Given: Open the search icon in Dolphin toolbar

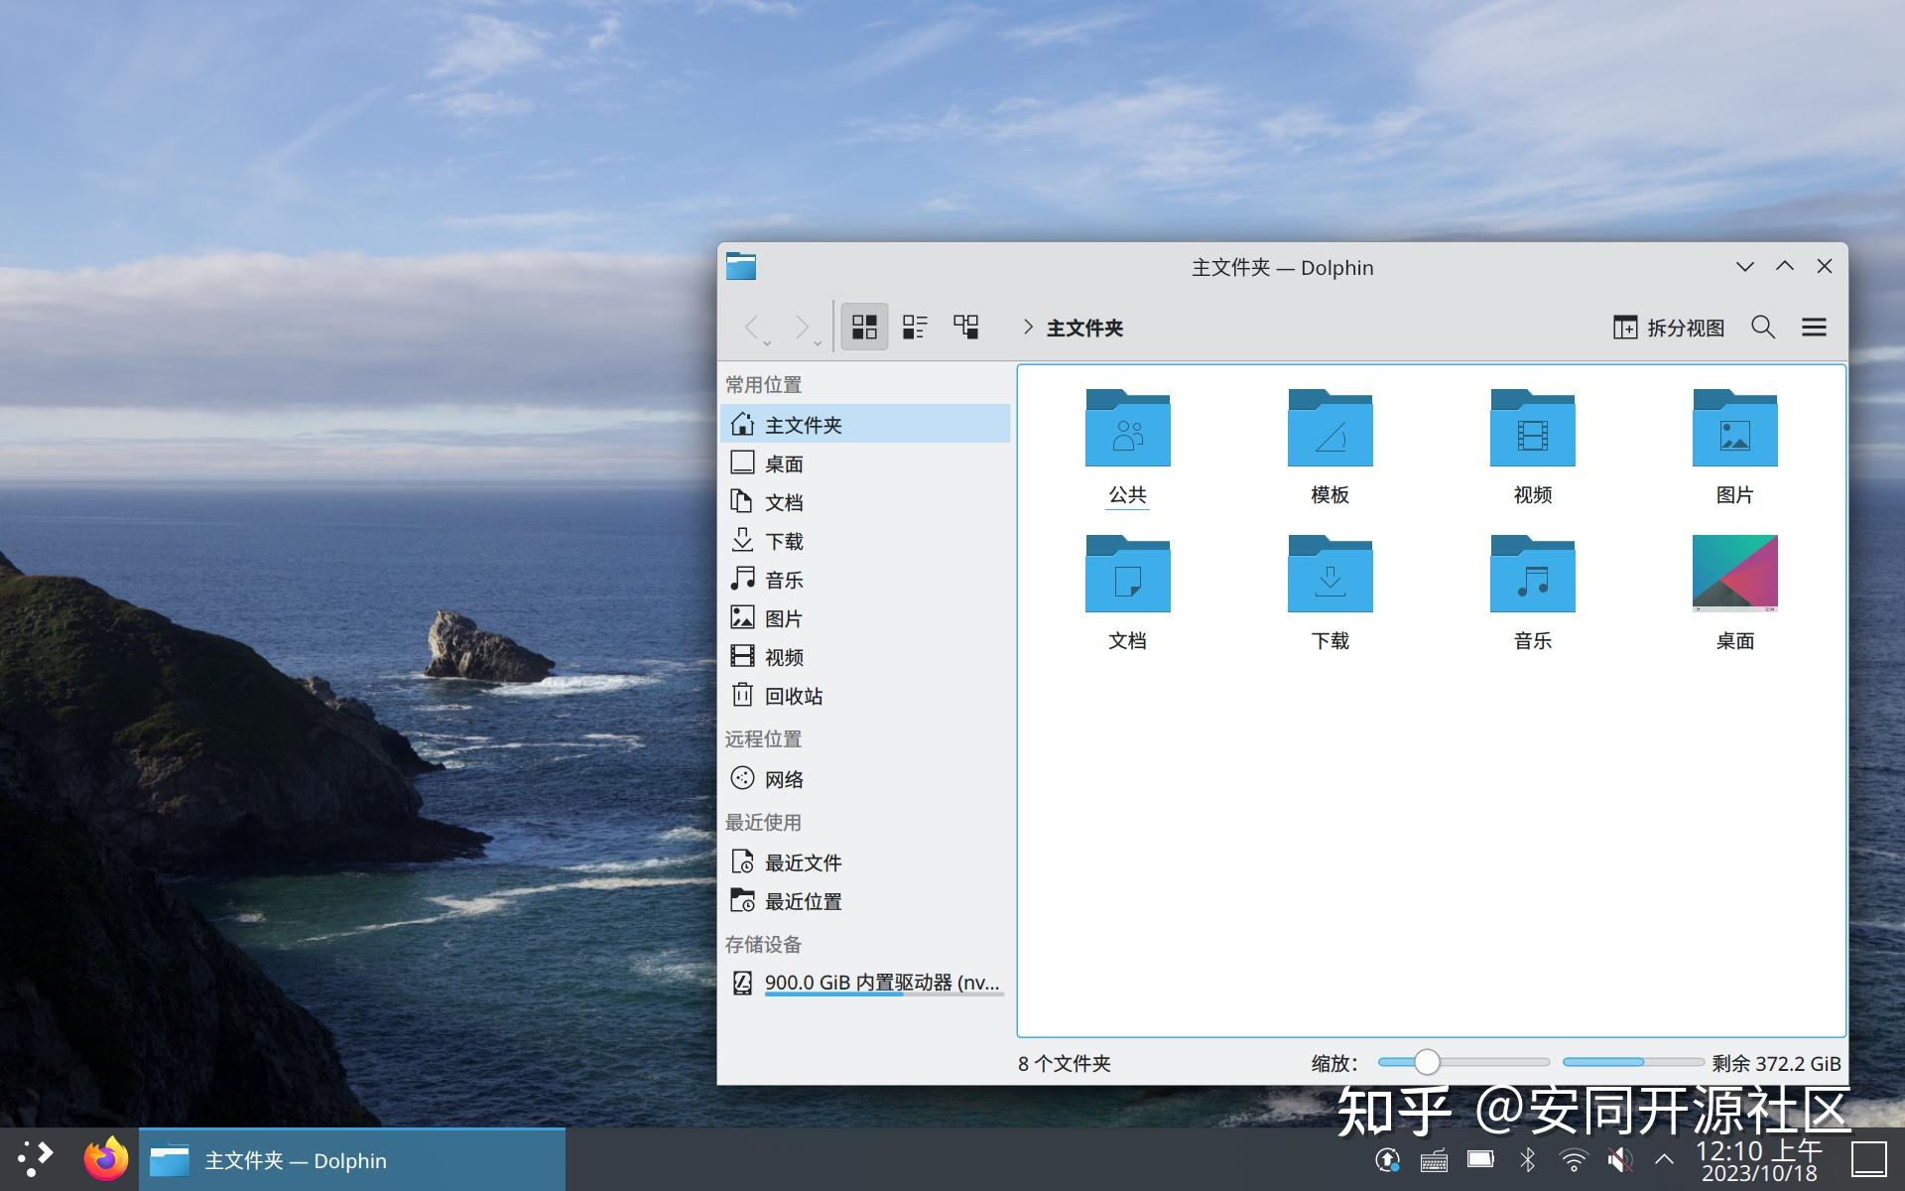Looking at the screenshot, I should pos(1763,327).
